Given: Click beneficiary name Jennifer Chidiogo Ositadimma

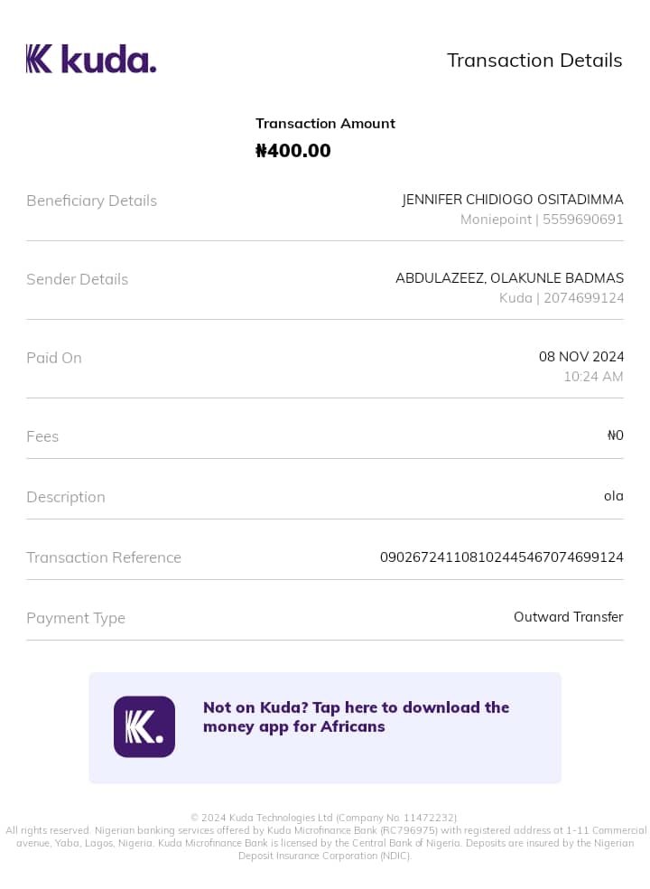Looking at the screenshot, I should [512, 200].
